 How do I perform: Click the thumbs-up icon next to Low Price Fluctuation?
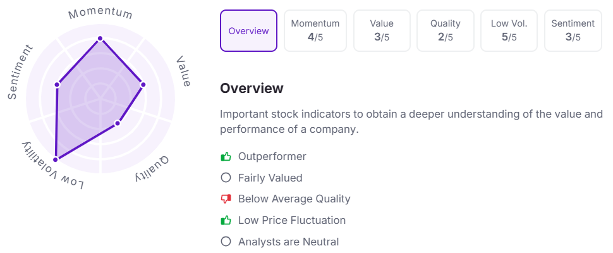(226, 220)
